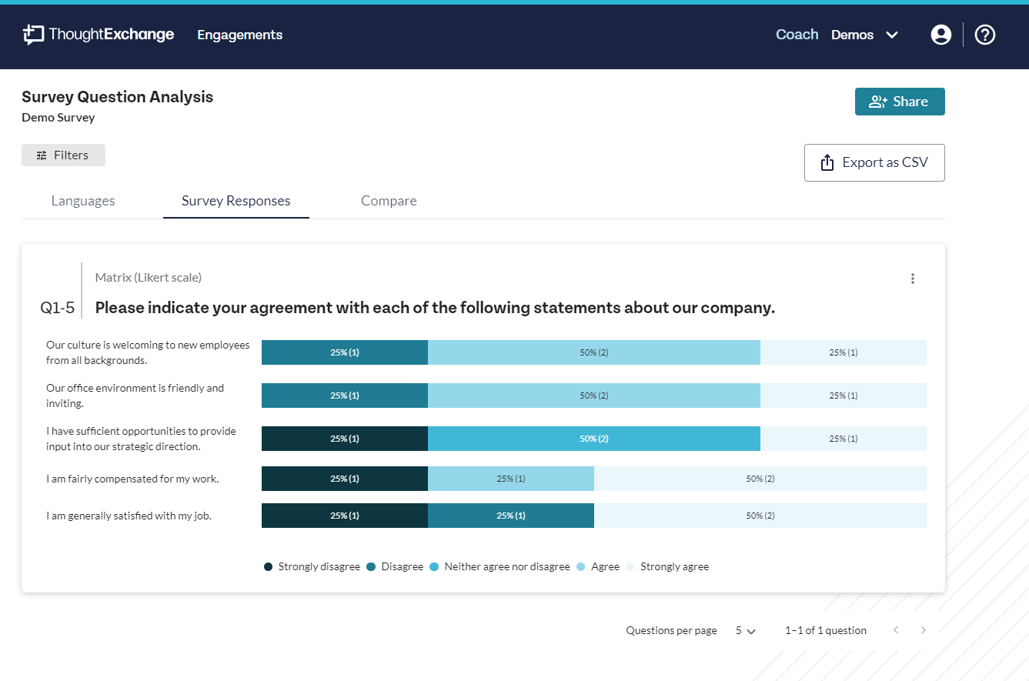This screenshot has width=1029, height=681.
Task: Open the Filters button
Action: tap(63, 155)
